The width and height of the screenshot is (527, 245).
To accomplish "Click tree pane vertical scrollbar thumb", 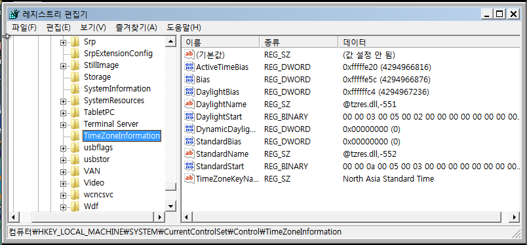I will coord(171,187).
